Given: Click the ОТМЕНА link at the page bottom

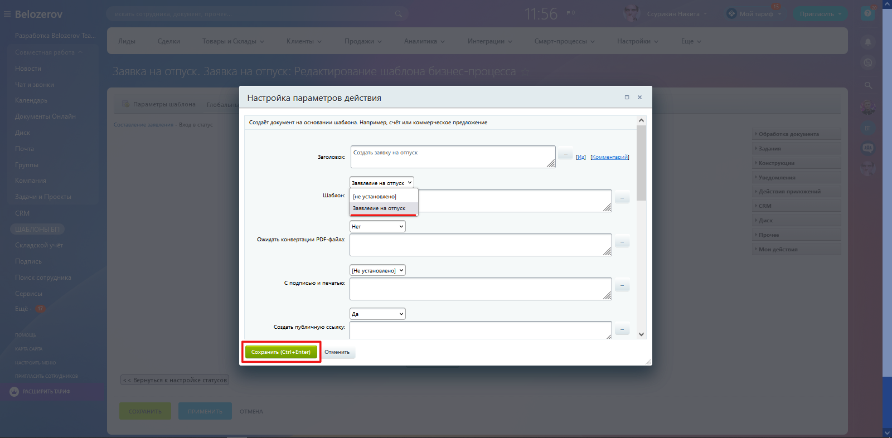Looking at the screenshot, I should point(251,412).
